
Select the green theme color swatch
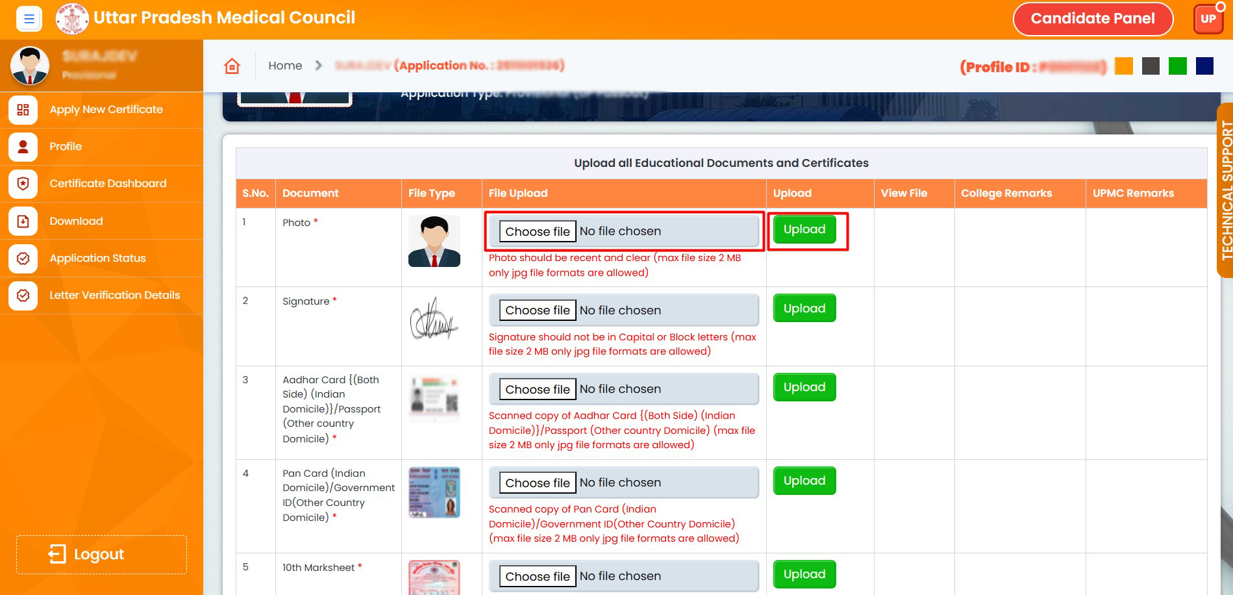click(1177, 66)
